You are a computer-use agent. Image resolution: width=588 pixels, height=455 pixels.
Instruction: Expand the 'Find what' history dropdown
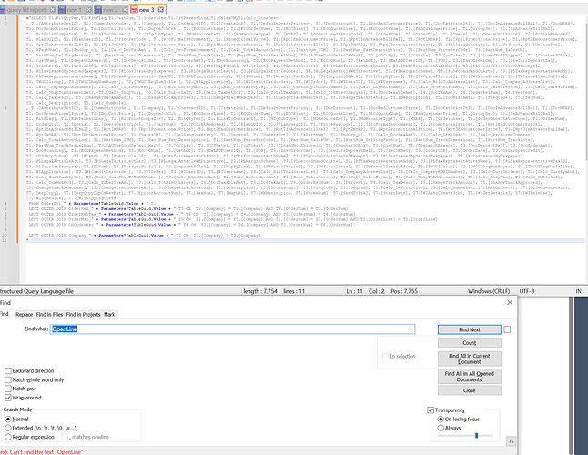coord(411,329)
